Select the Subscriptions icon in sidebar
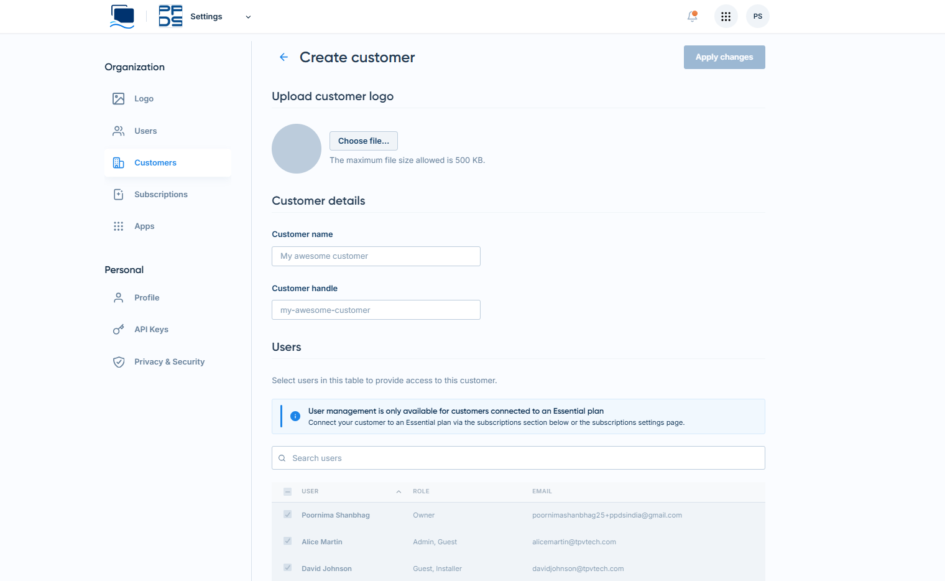 (x=118, y=194)
